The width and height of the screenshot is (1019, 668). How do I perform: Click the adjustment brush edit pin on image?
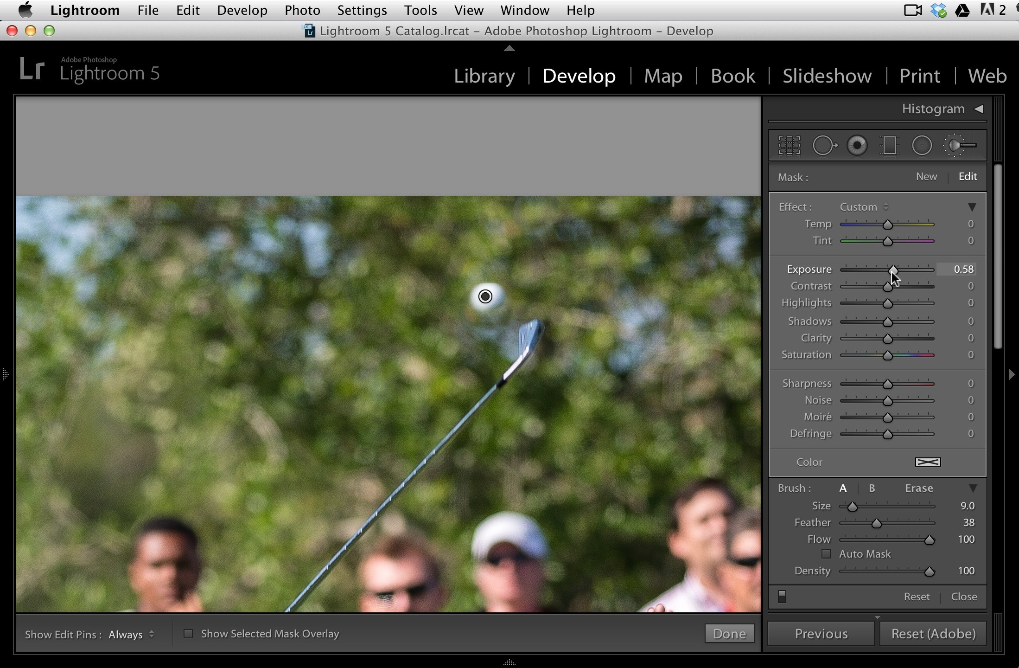[x=485, y=296]
